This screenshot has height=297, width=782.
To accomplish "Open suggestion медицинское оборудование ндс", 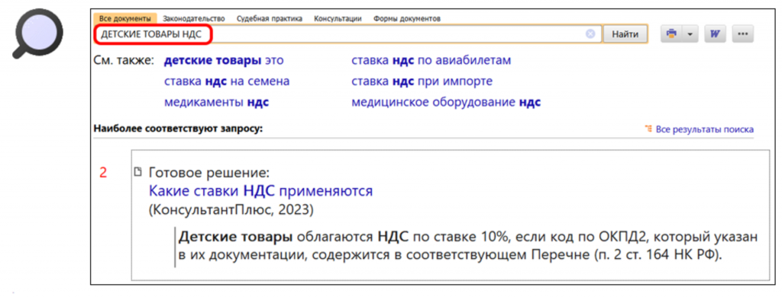I will tap(446, 103).
